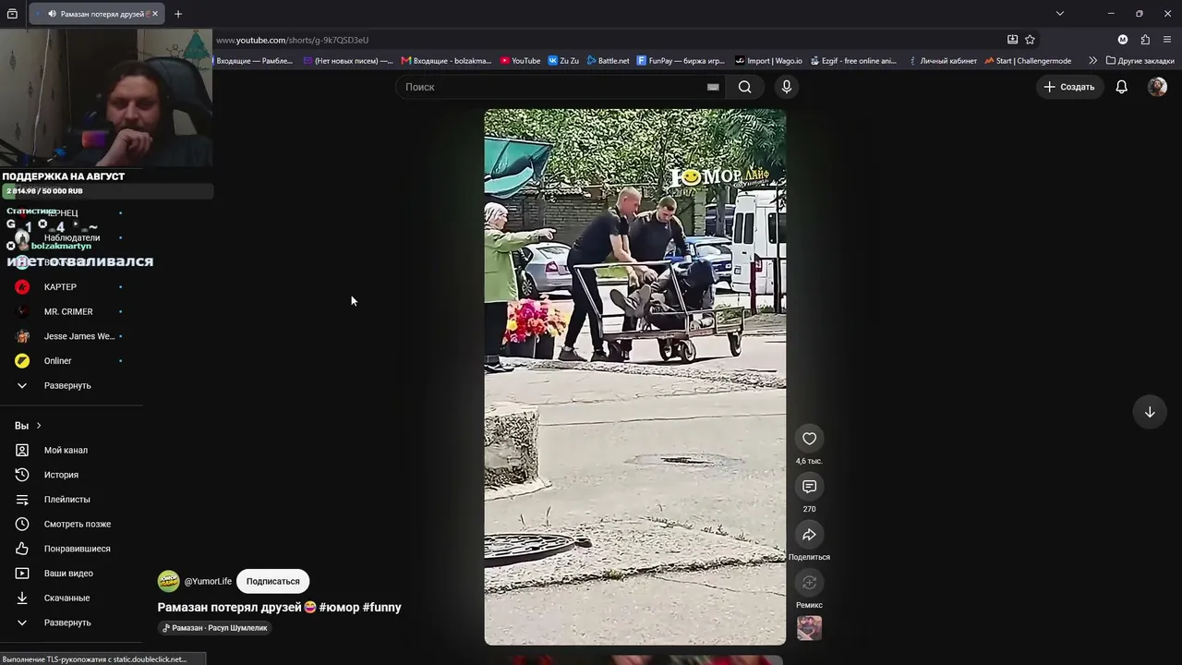Open the tab search dropdown arrow
Screen dimensions: 1182x665
(x=1060, y=14)
